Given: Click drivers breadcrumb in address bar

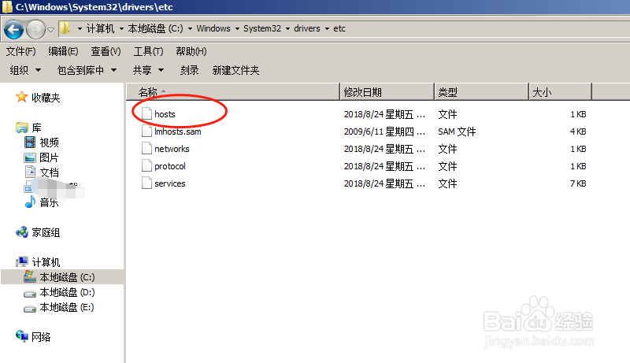Looking at the screenshot, I should click(x=307, y=28).
